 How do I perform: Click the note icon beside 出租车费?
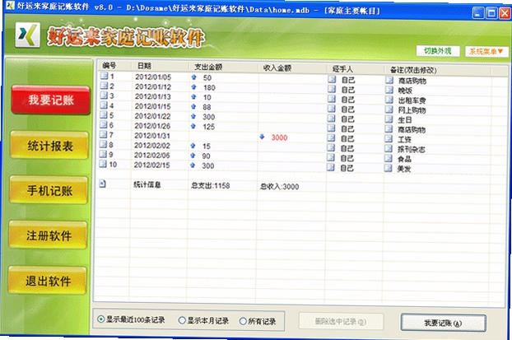[389, 100]
